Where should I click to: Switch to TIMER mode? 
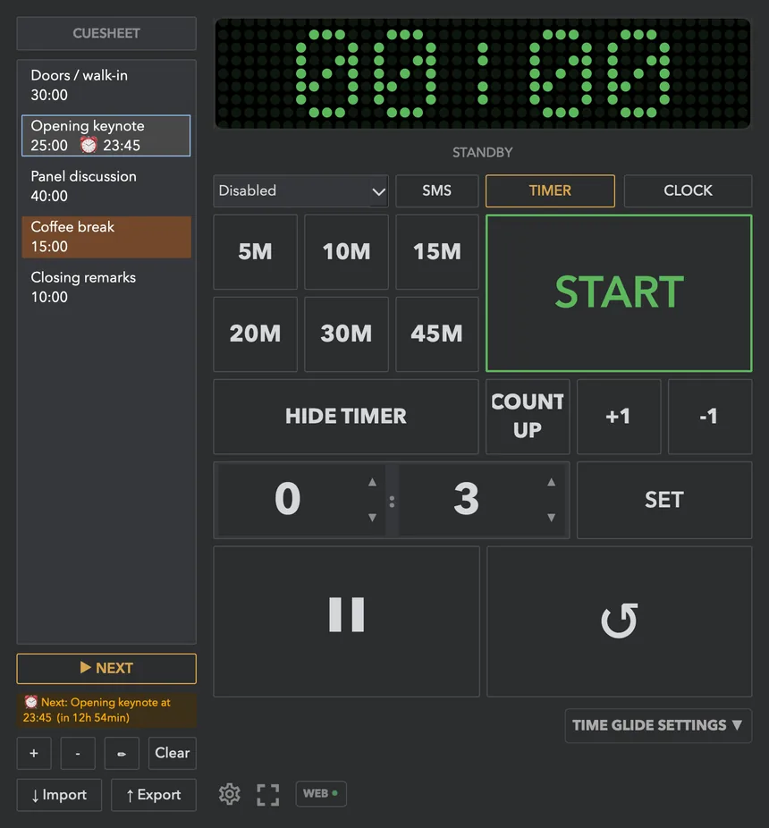550,190
